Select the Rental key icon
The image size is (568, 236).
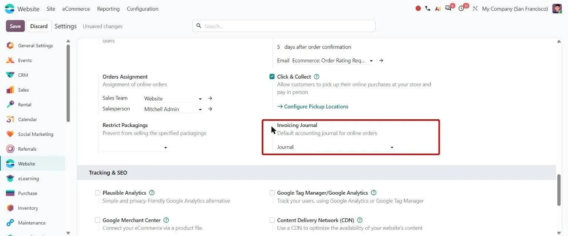tap(10, 105)
